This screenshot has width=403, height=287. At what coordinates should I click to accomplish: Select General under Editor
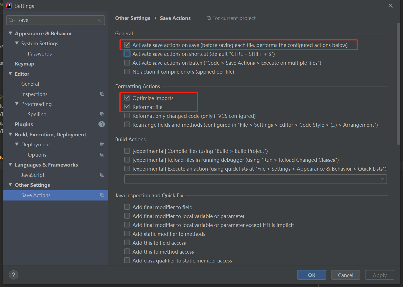tap(30, 84)
